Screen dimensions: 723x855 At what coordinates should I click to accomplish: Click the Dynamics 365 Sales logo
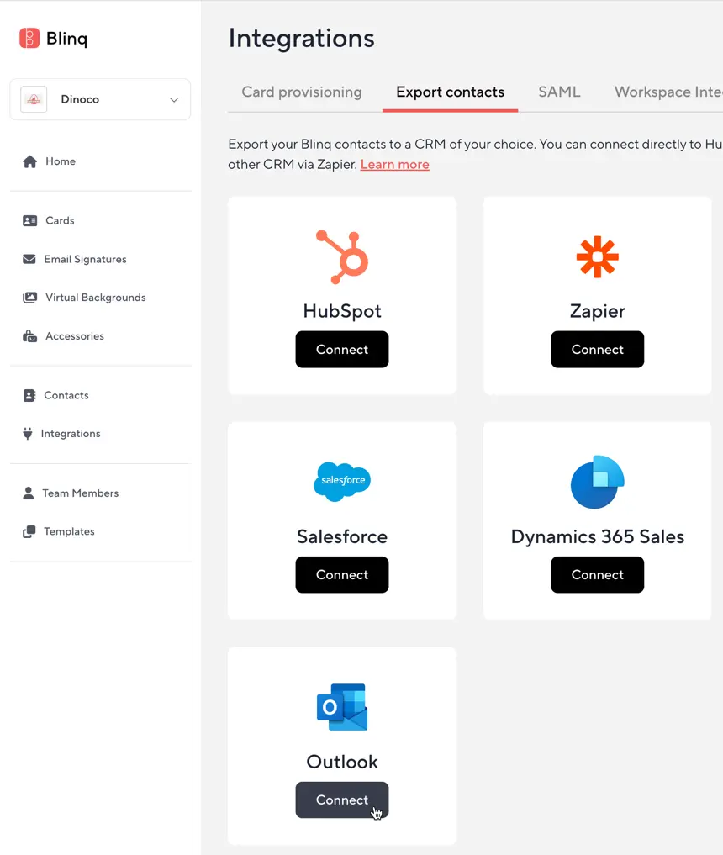[x=598, y=482]
